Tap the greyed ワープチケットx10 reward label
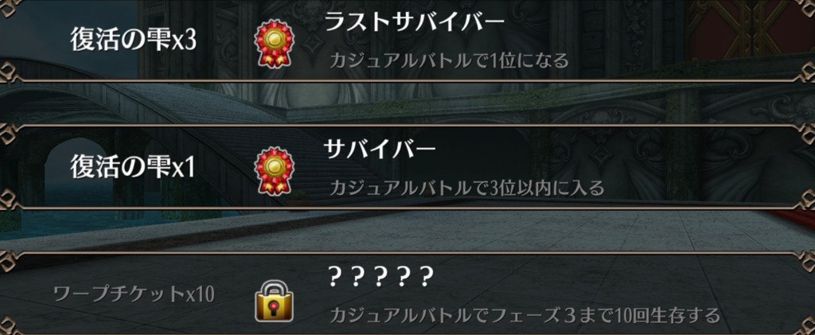This screenshot has height=335, width=815. [134, 294]
